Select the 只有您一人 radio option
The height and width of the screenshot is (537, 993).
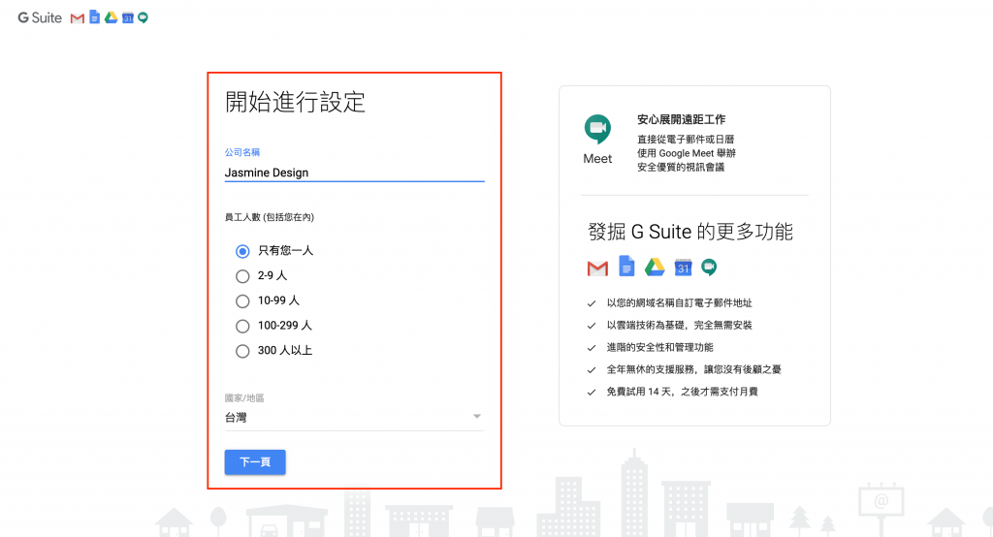(242, 251)
